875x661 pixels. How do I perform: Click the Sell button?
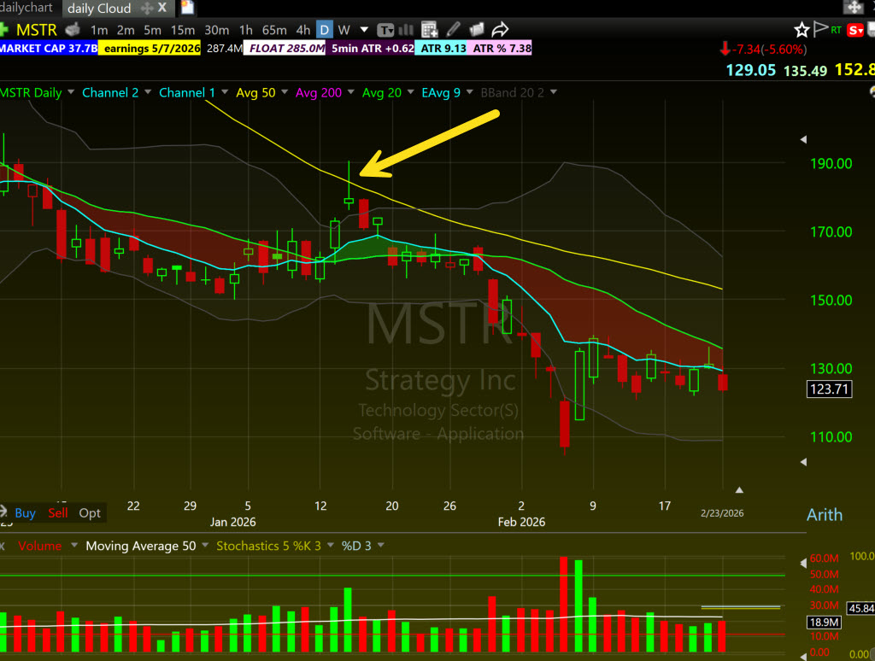(58, 512)
